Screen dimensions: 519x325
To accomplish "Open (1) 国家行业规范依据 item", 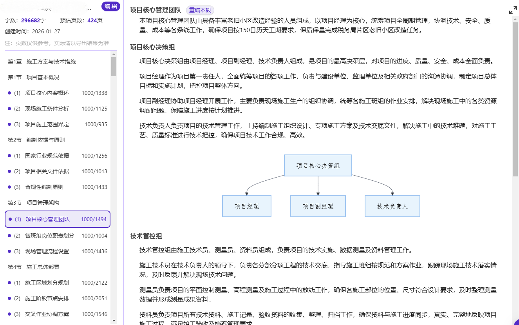I will click(57, 156).
